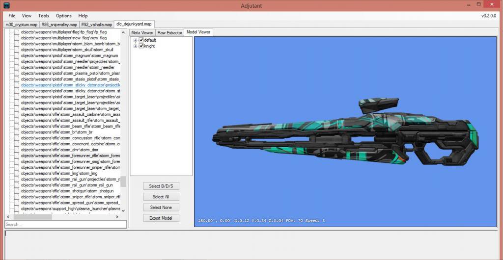Uncheck the knight region checkbox

[141, 46]
